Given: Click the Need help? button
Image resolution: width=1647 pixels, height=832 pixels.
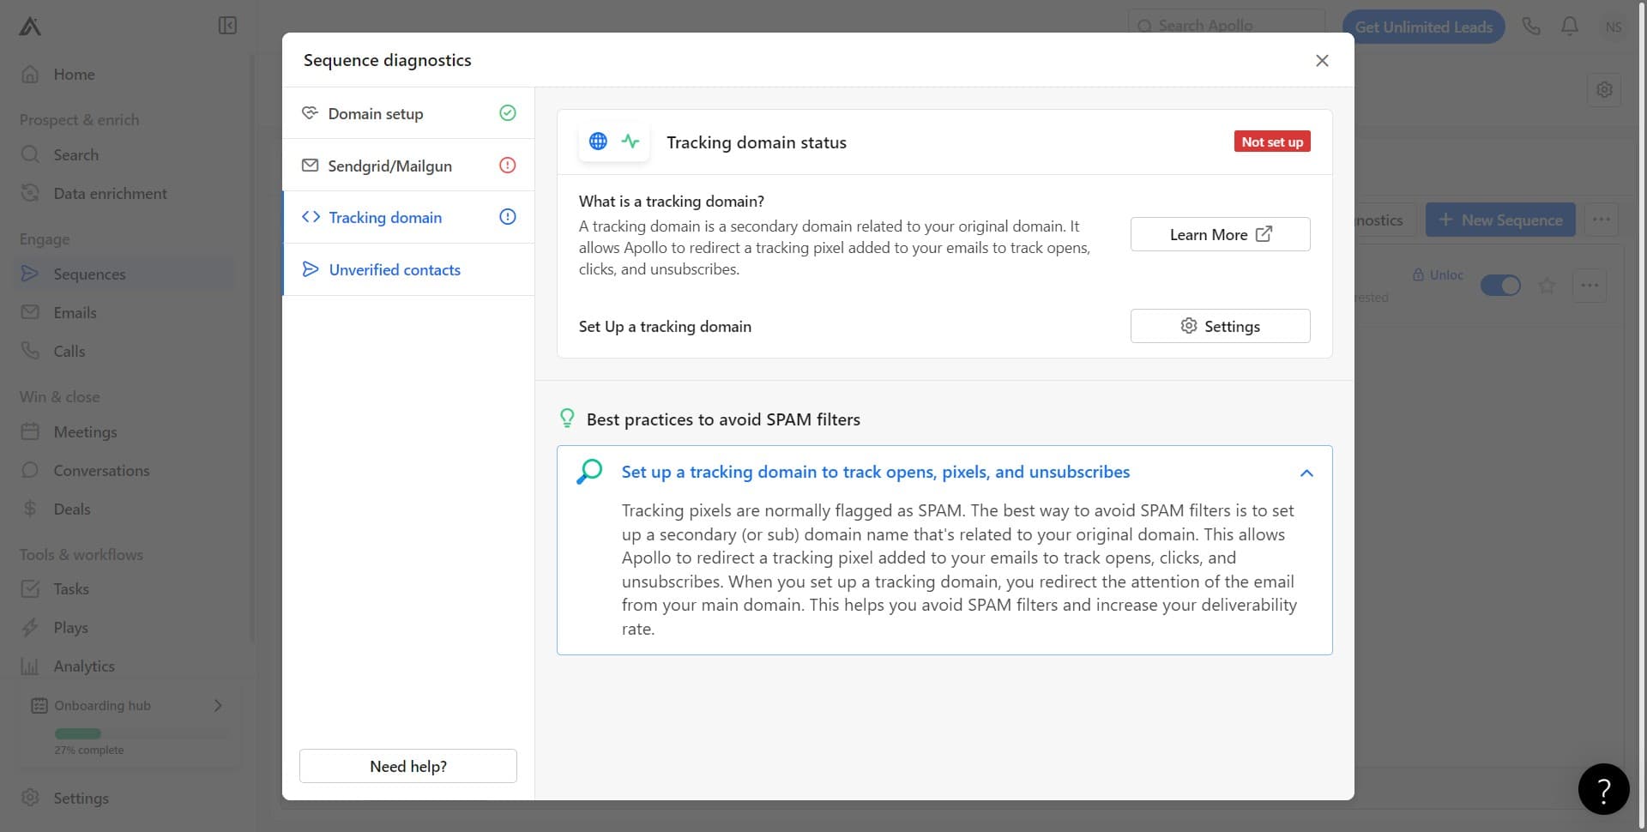Looking at the screenshot, I should coord(408,766).
